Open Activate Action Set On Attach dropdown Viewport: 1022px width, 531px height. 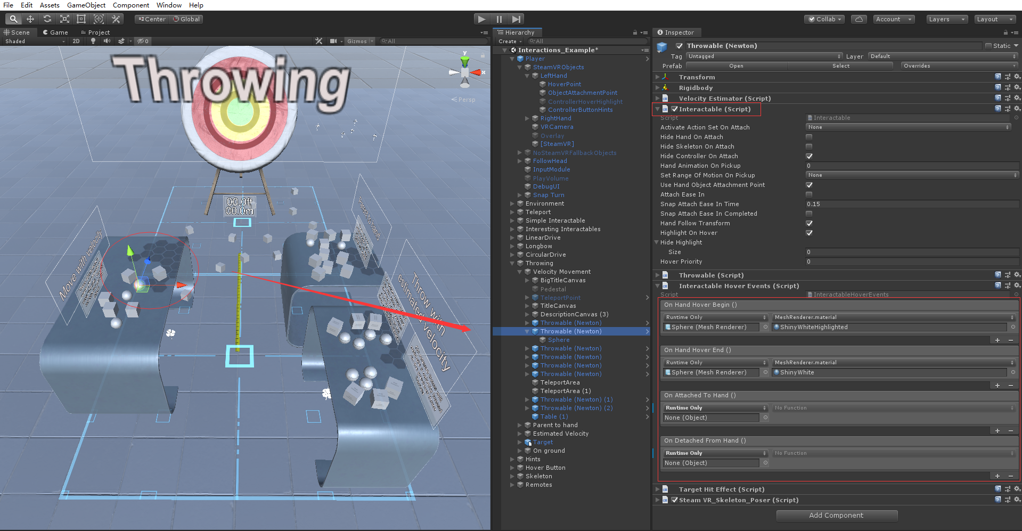908,127
